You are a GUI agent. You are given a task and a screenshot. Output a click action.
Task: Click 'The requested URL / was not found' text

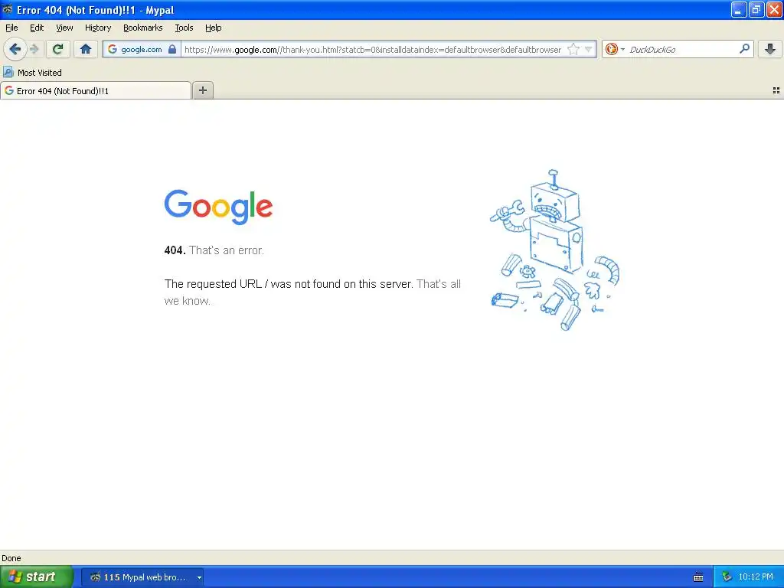point(289,284)
